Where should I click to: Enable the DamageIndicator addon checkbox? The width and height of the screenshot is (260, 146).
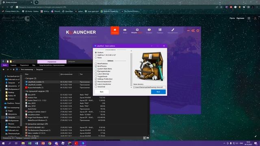tap(96, 71)
